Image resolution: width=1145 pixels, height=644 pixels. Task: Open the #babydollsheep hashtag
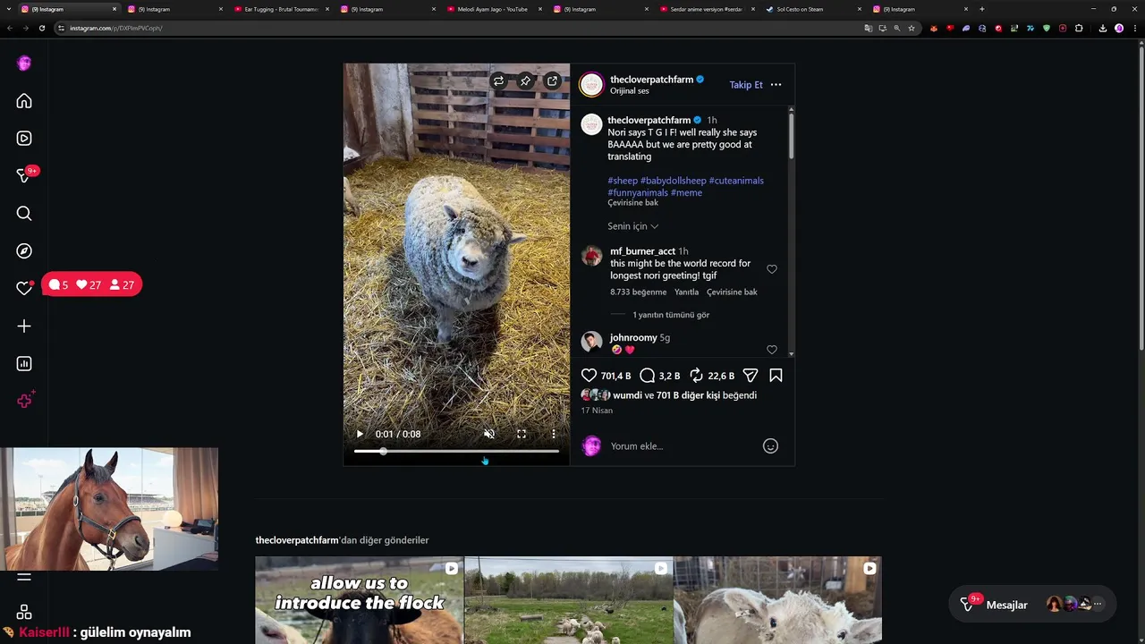674,181
